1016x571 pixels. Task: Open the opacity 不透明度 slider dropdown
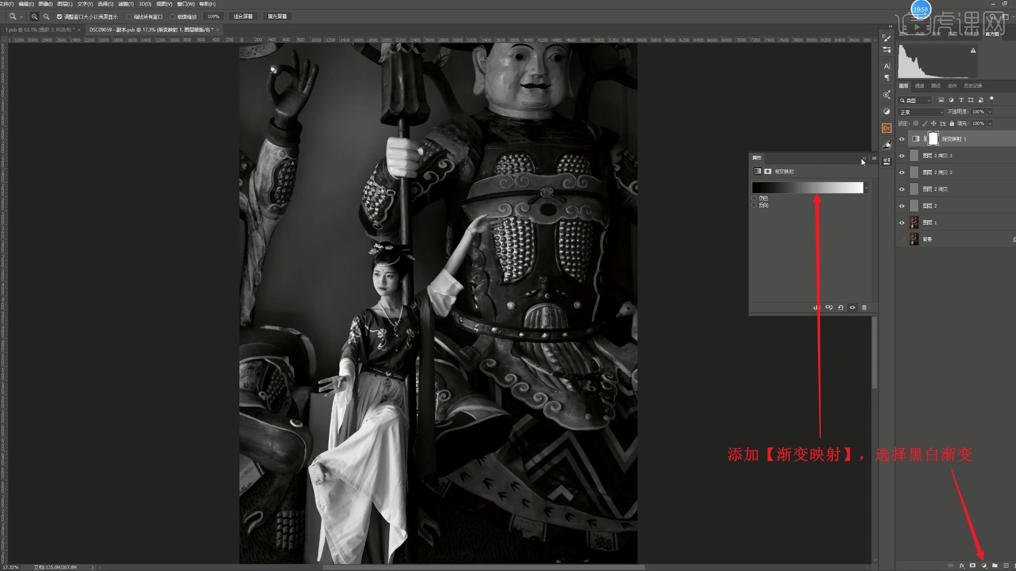pos(990,112)
